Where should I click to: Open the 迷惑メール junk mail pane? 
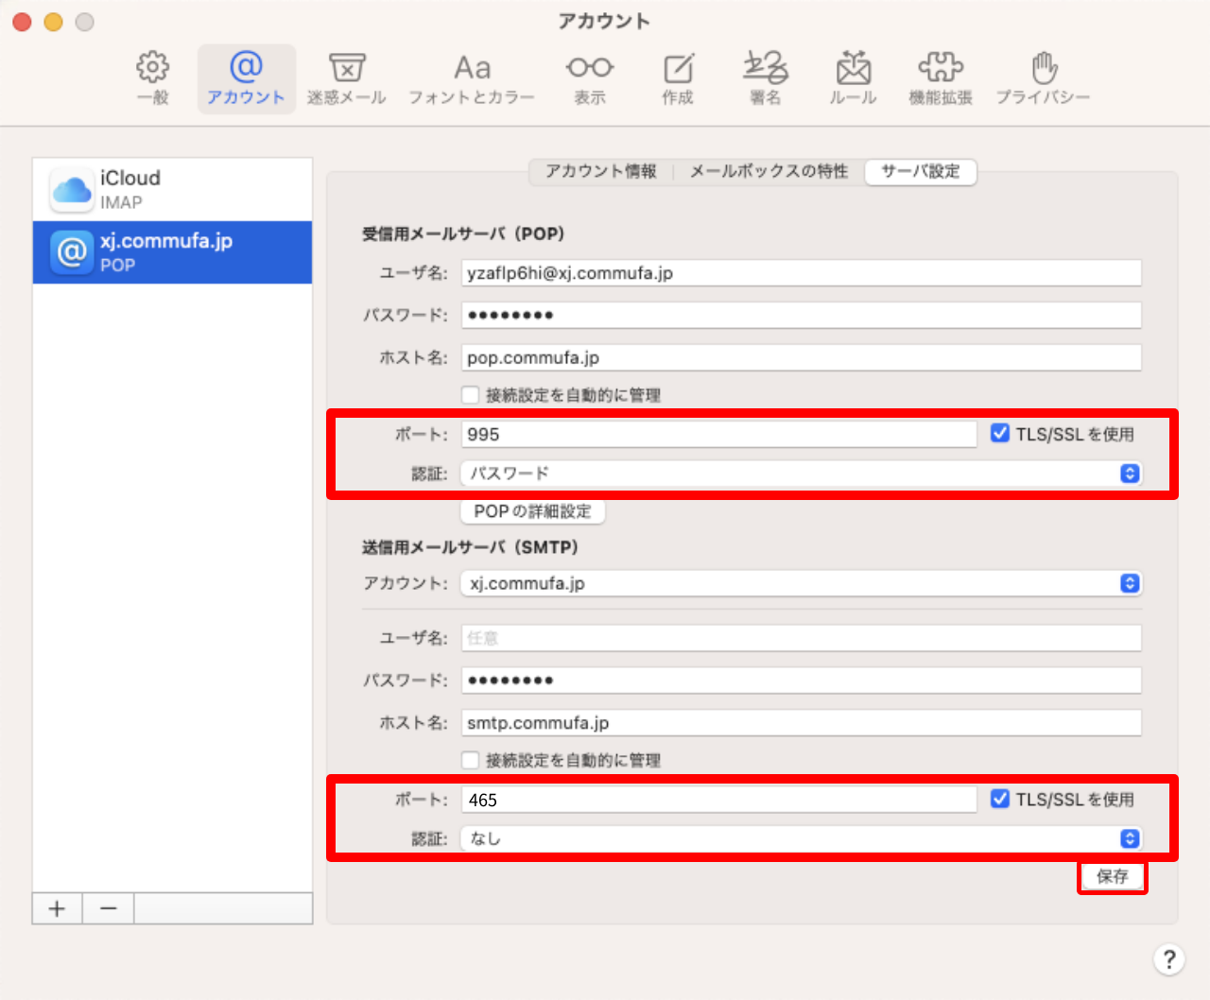click(x=347, y=78)
